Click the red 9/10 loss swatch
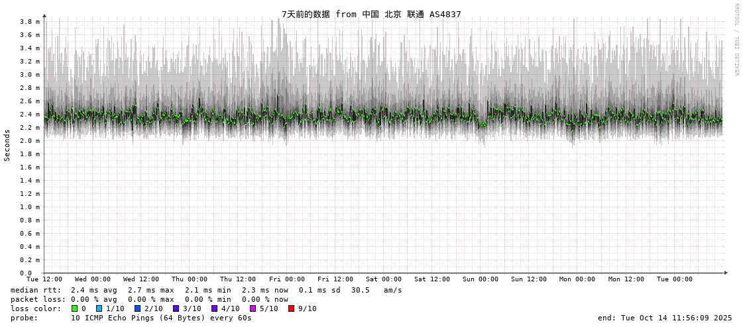743x327 pixels. [x=291, y=308]
